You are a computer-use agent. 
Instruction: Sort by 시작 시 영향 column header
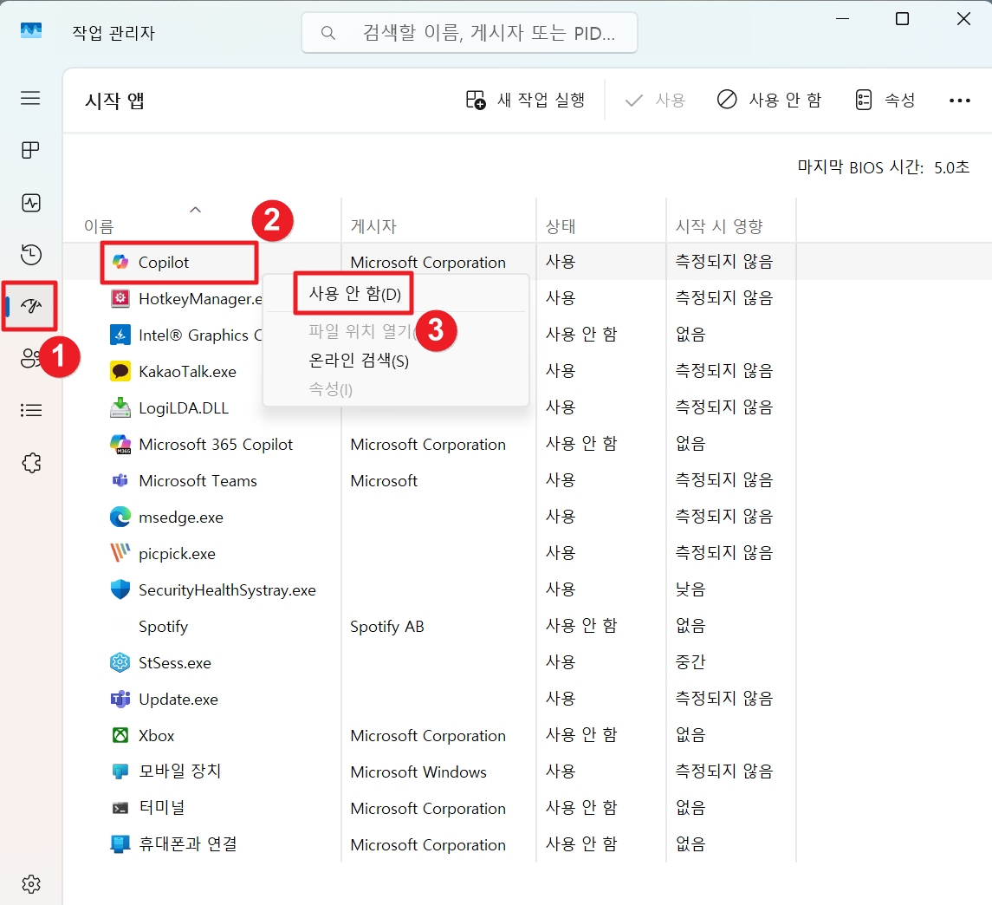pos(719,226)
